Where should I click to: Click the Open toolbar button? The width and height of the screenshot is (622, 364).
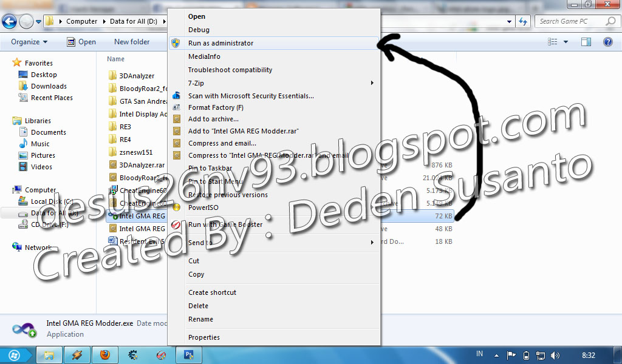pos(81,42)
